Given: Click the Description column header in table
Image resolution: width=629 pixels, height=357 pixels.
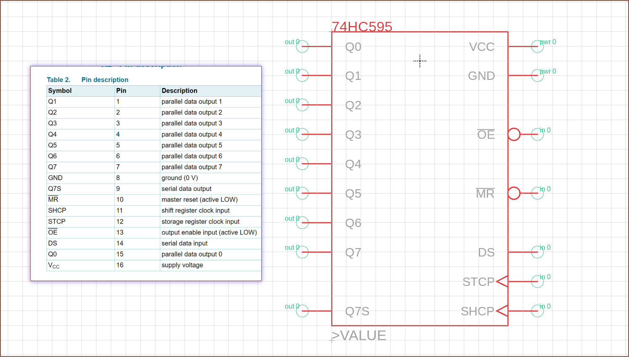Looking at the screenshot, I should (179, 91).
